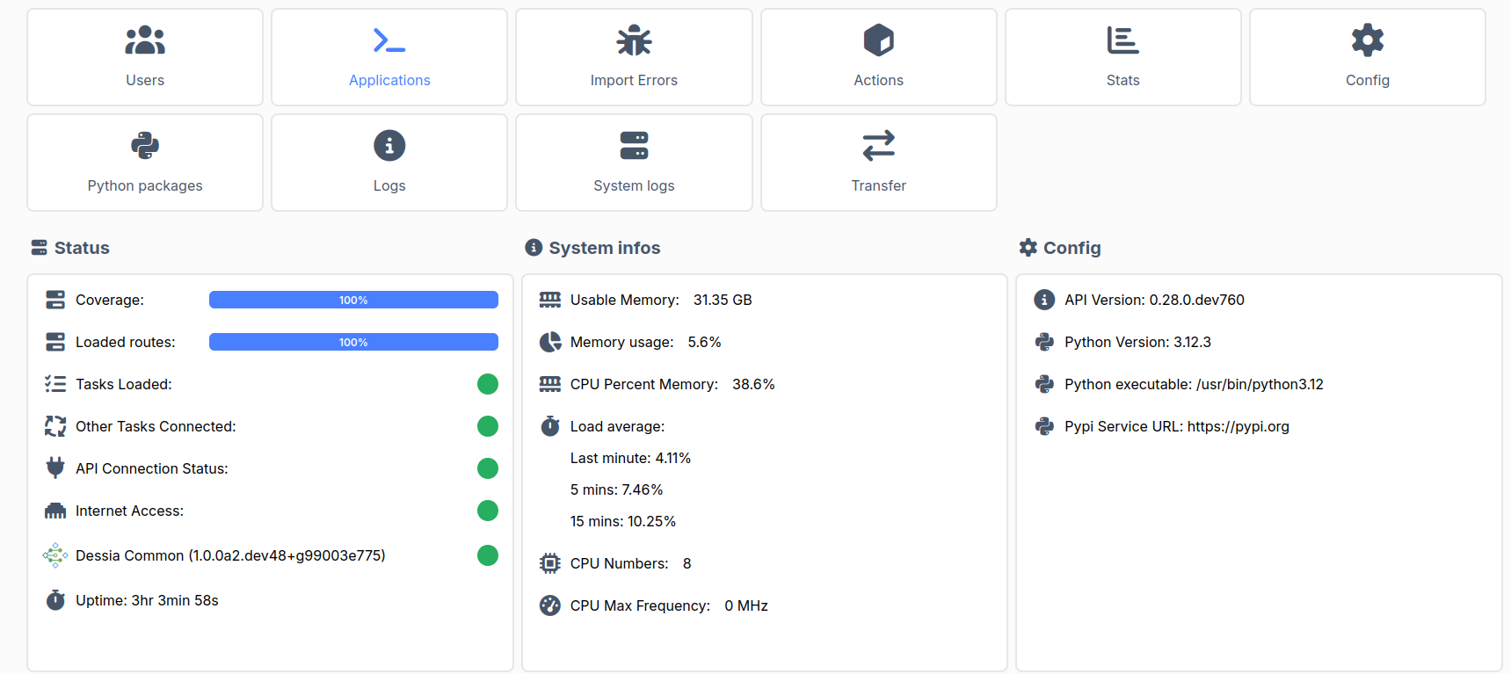The width and height of the screenshot is (1511, 674).
Task: Select the System logs label
Action: [x=634, y=185]
